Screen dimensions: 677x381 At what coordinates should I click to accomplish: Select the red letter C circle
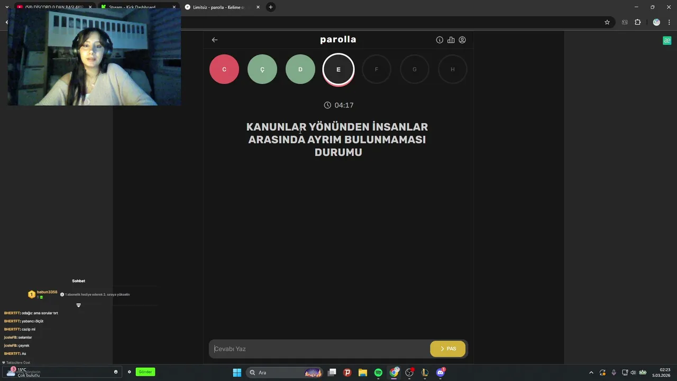224,69
